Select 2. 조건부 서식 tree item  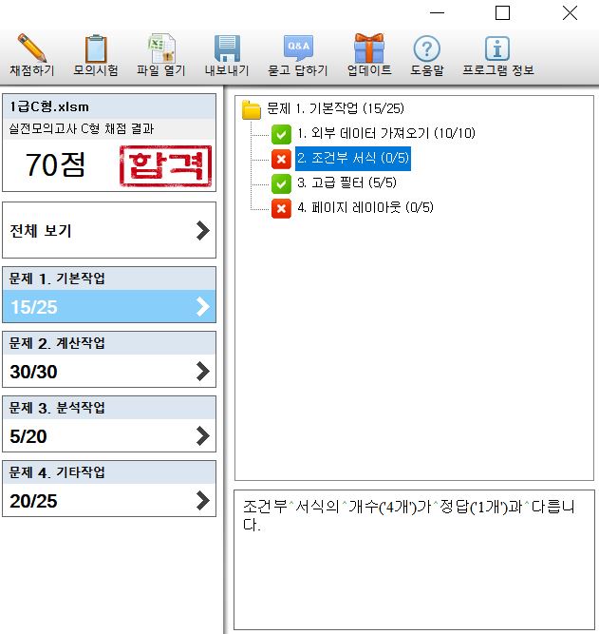point(352,159)
